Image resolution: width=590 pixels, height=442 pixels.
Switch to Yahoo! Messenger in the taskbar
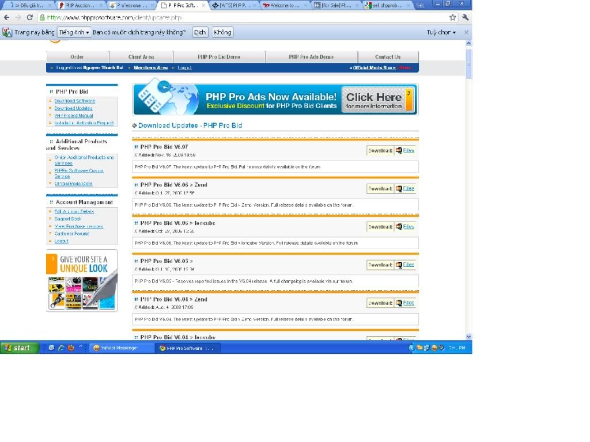point(121,348)
